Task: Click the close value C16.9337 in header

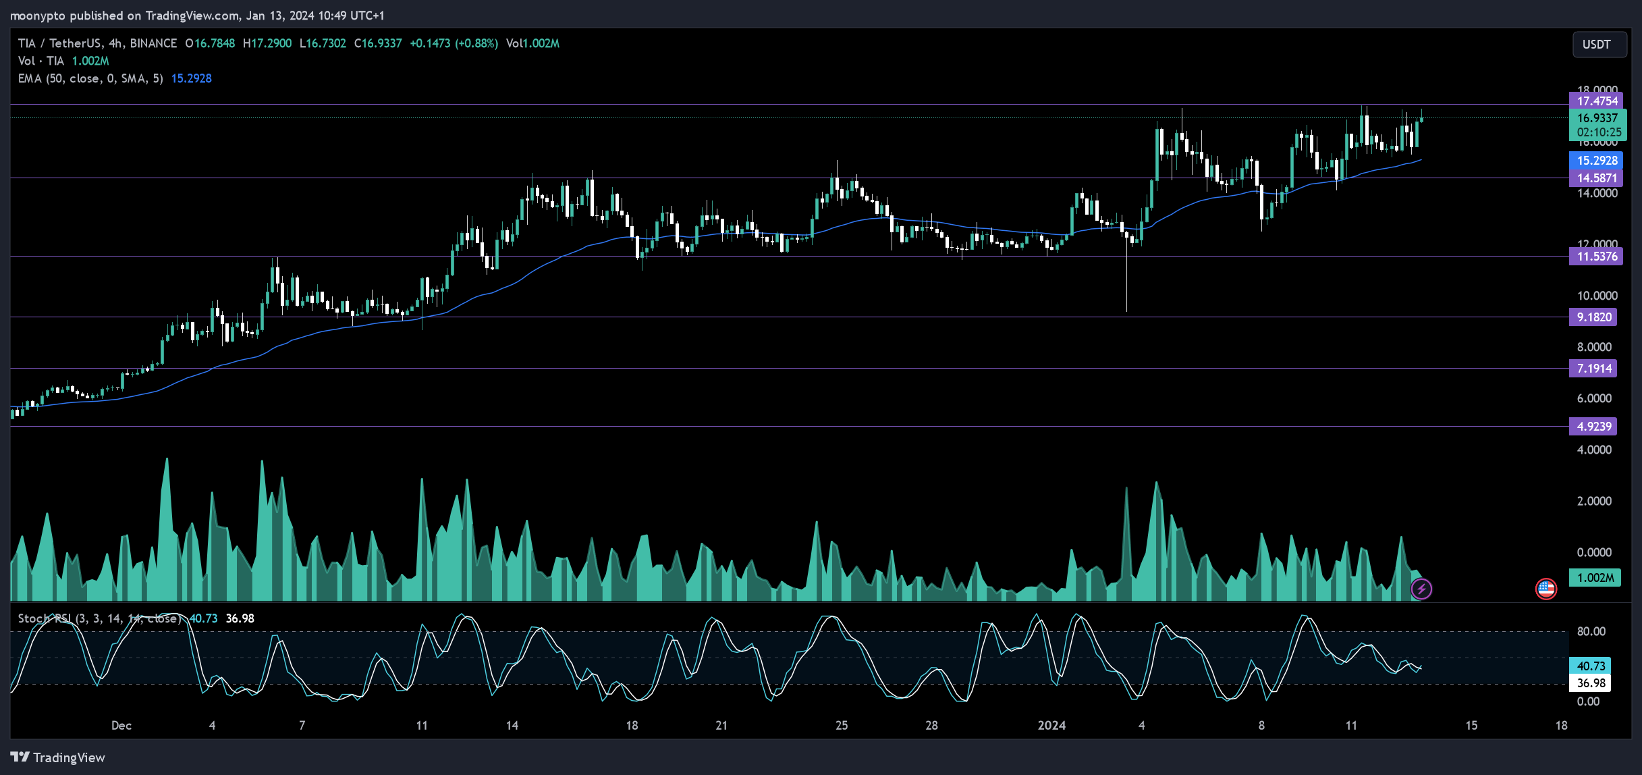Action: click(x=378, y=43)
